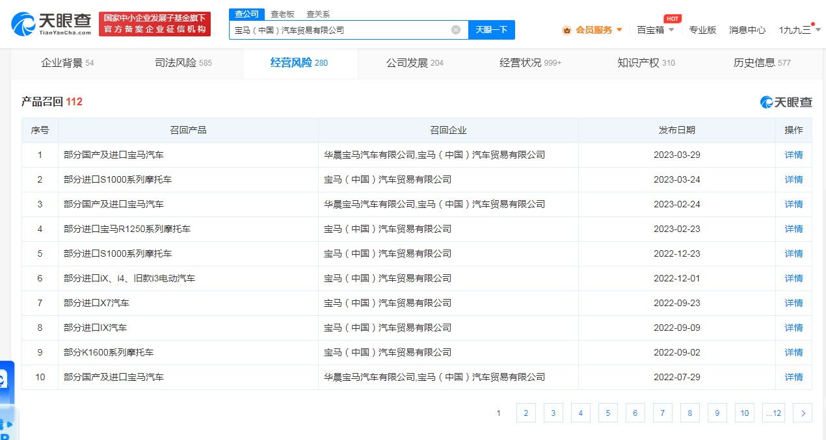This screenshot has height=440, width=826.
Task: Open 消息中心 in header
Action: click(x=747, y=30)
